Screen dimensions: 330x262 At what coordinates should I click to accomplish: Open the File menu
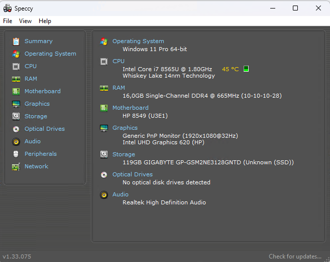8,21
